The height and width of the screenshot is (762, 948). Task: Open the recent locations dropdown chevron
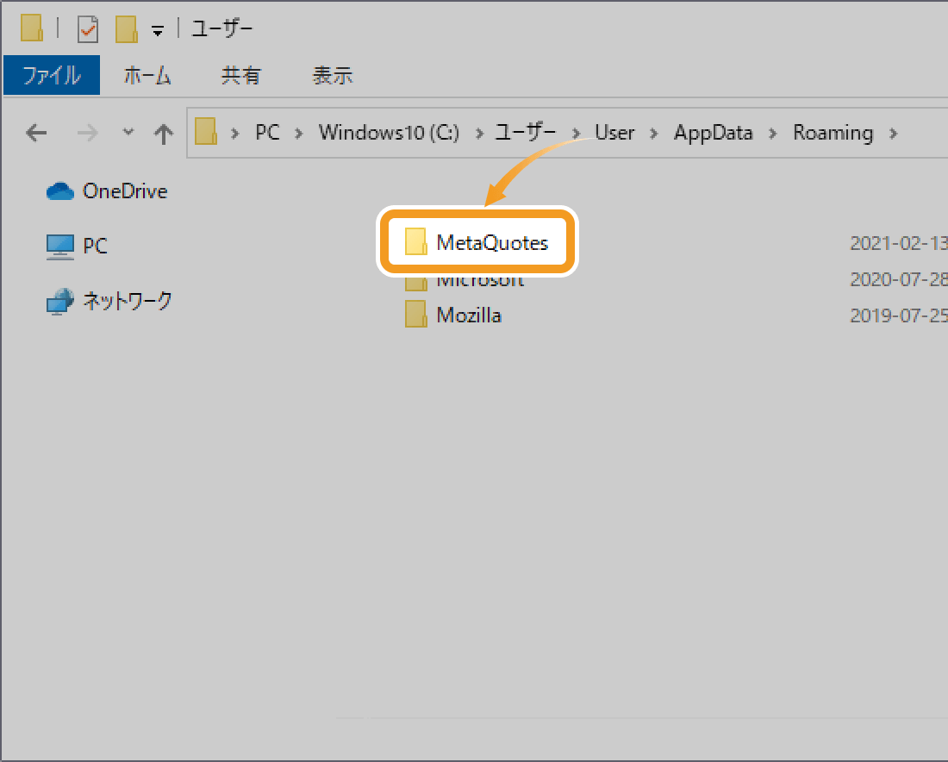(x=128, y=133)
